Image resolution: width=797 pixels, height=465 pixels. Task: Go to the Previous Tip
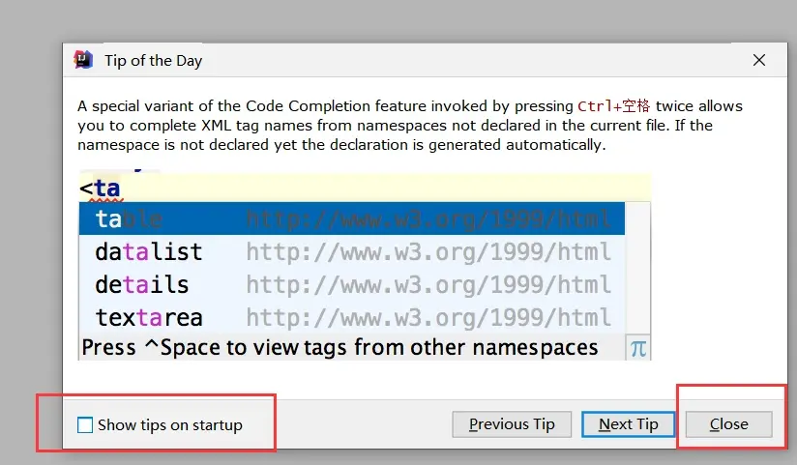click(x=512, y=424)
